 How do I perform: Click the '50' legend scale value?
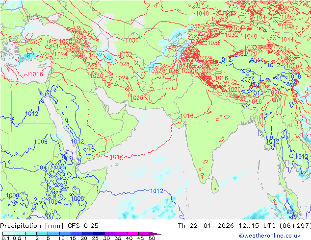point(152,238)
